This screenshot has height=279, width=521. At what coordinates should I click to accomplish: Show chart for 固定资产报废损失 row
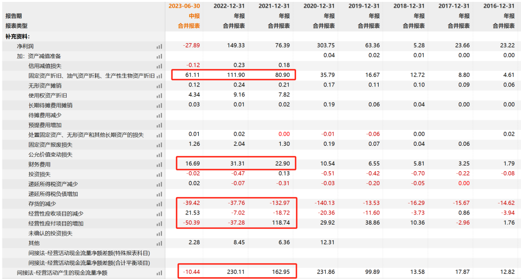coord(160,145)
